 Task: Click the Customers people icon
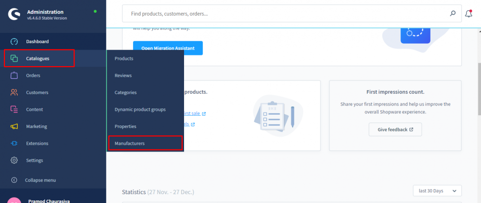coord(14,93)
